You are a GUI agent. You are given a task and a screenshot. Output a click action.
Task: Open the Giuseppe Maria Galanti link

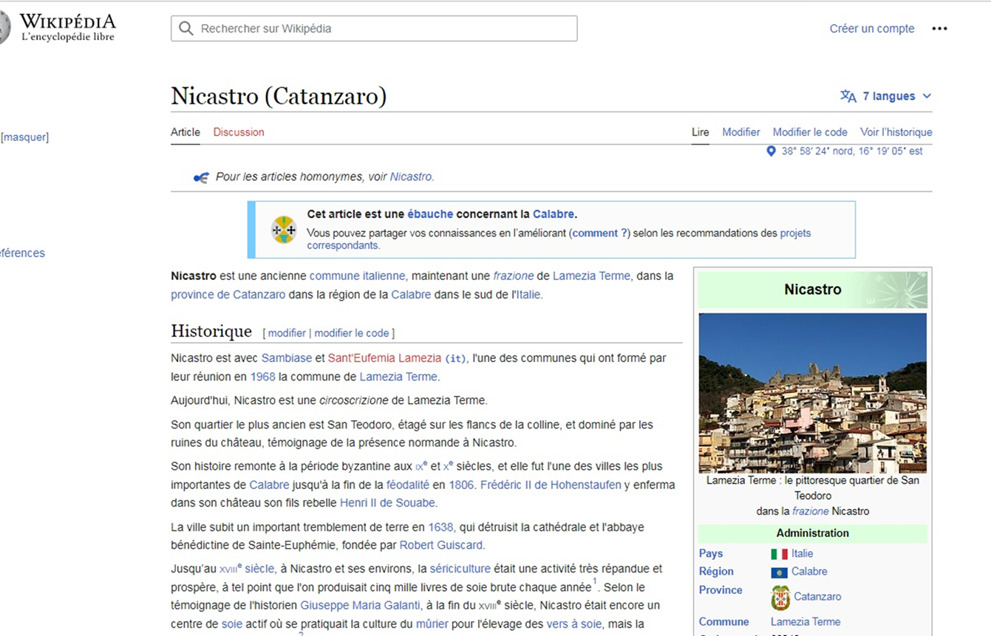point(360,605)
